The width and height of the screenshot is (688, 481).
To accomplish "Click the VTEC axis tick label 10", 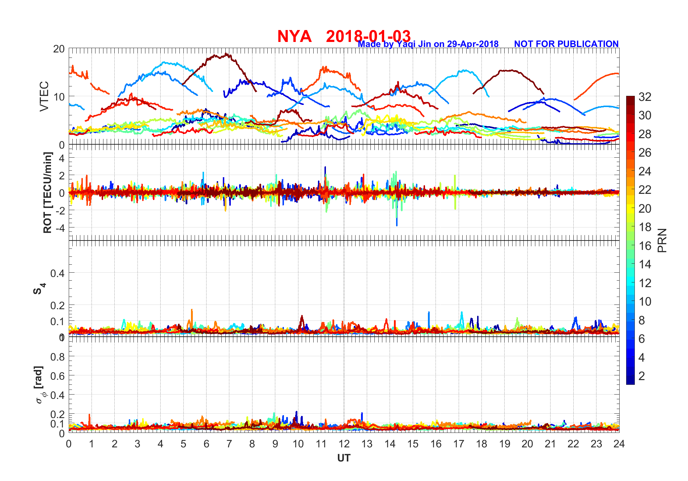I will coord(59,97).
